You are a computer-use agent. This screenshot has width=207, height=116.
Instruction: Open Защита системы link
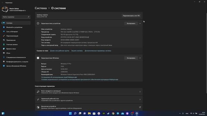coord(77,51)
